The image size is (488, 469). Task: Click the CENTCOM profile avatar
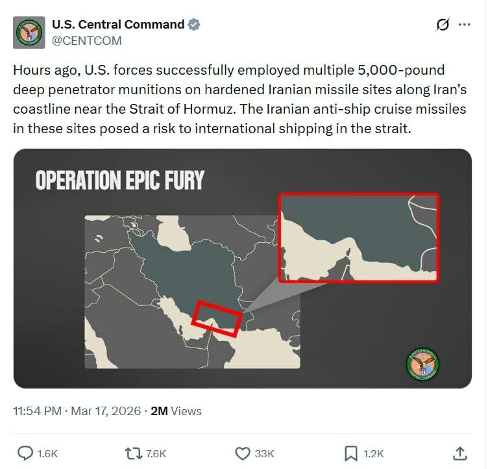pos(29,32)
